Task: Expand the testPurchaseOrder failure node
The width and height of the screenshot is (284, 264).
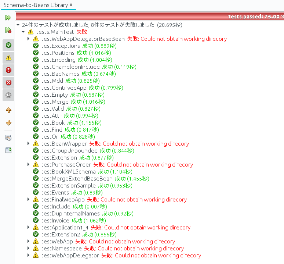Action: click(x=28, y=164)
